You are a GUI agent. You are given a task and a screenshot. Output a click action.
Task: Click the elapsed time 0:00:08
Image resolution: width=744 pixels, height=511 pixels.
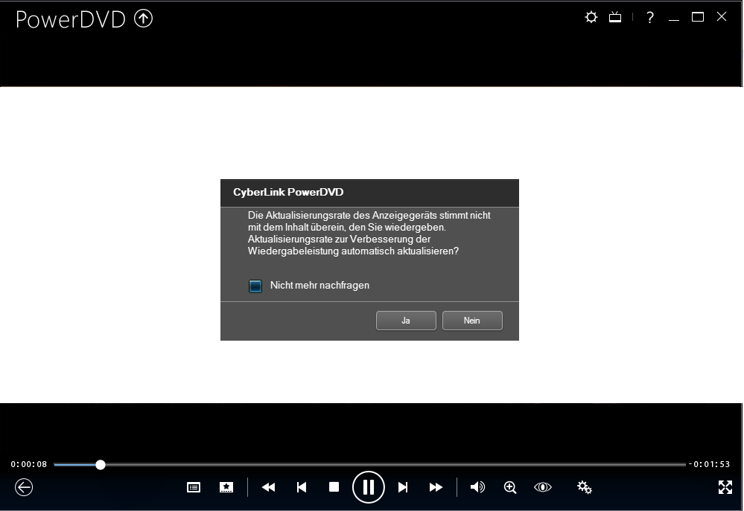tap(29, 465)
